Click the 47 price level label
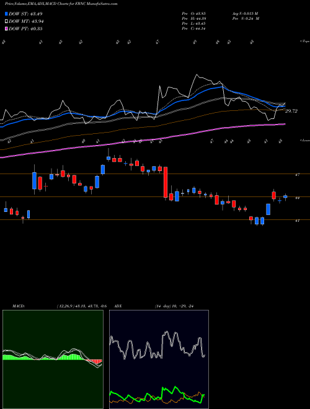The width and height of the screenshot is (310, 409). (297, 175)
